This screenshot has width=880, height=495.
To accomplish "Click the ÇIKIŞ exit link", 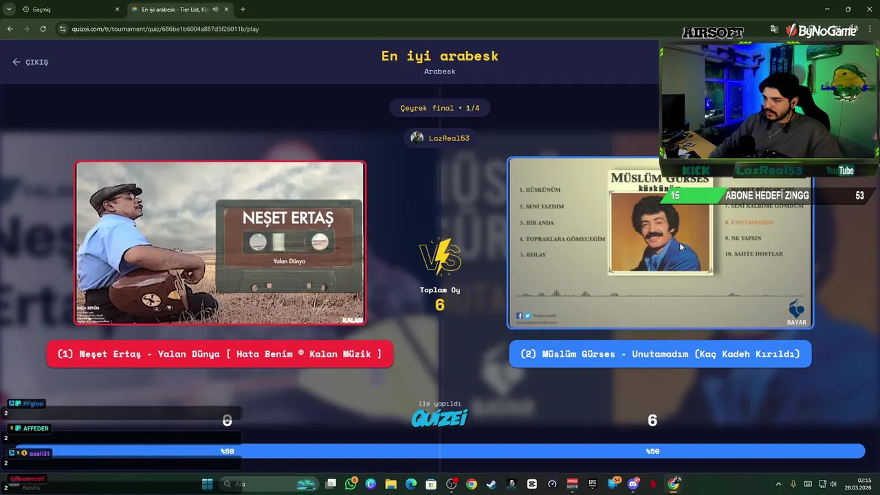I will [x=30, y=62].
